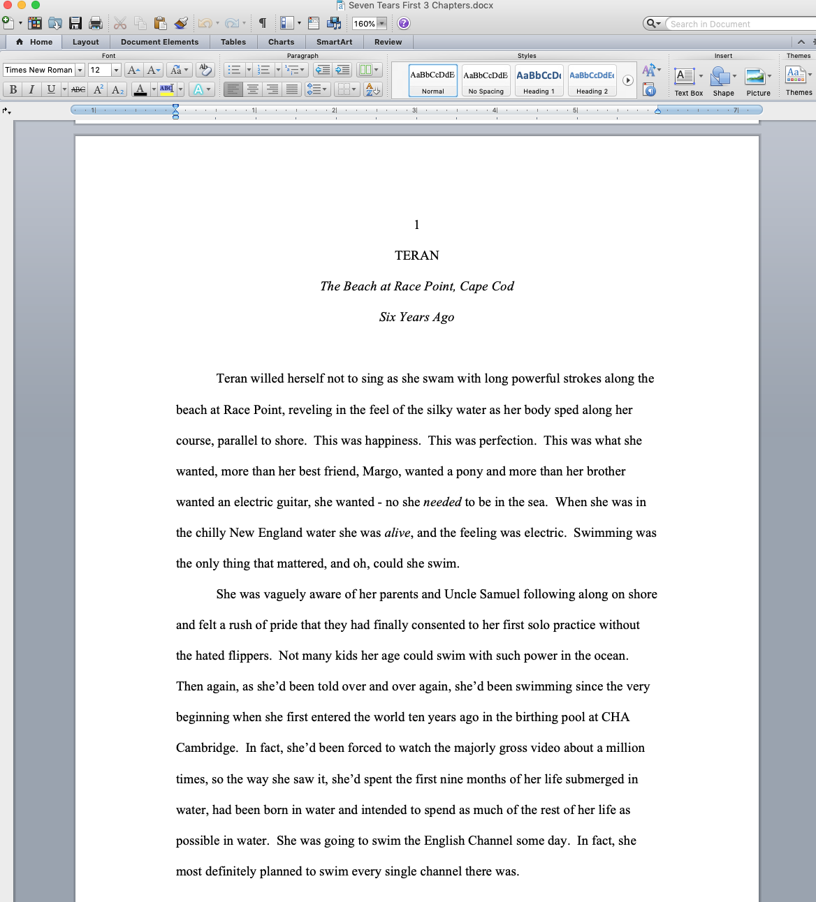Switch to the Layout tab
The width and height of the screenshot is (816, 902).
tap(86, 42)
